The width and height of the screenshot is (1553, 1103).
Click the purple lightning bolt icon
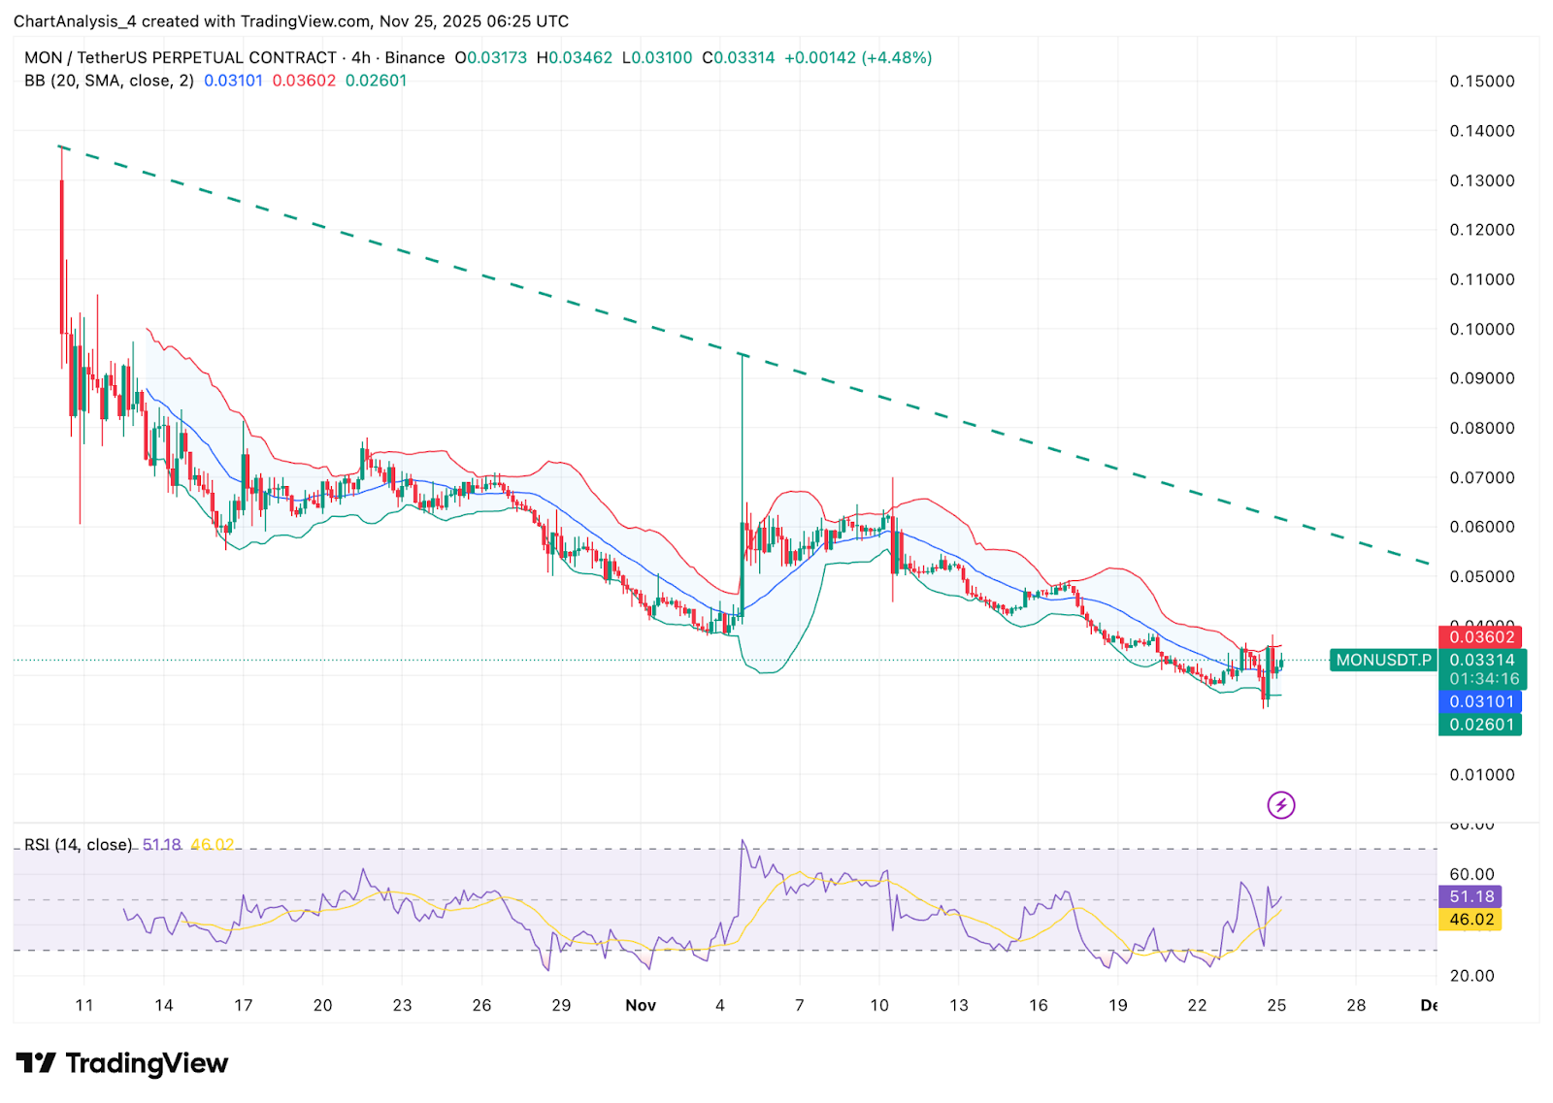1280,805
